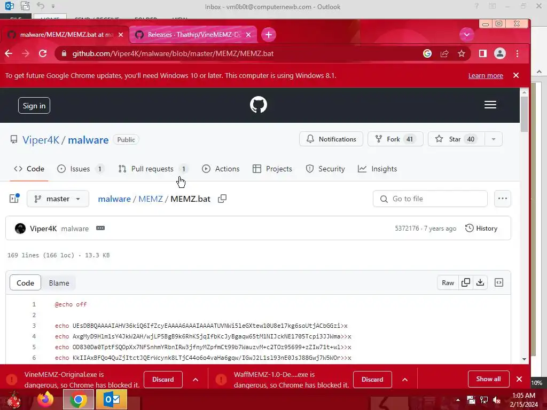The height and width of the screenshot is (410, 547).
Task: Copy raw file contents icon
Action: pos(466,283)
